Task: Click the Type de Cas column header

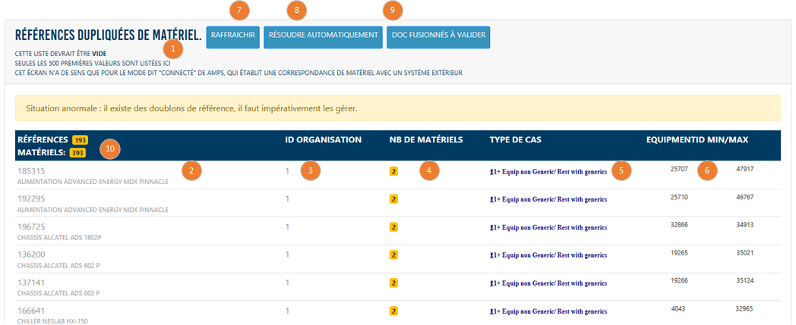Action: click(515, 139)
